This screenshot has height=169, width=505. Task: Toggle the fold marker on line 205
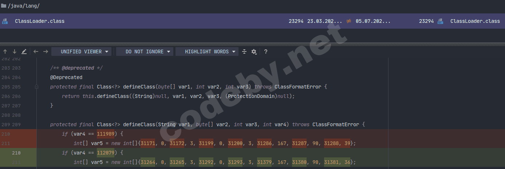36,87
